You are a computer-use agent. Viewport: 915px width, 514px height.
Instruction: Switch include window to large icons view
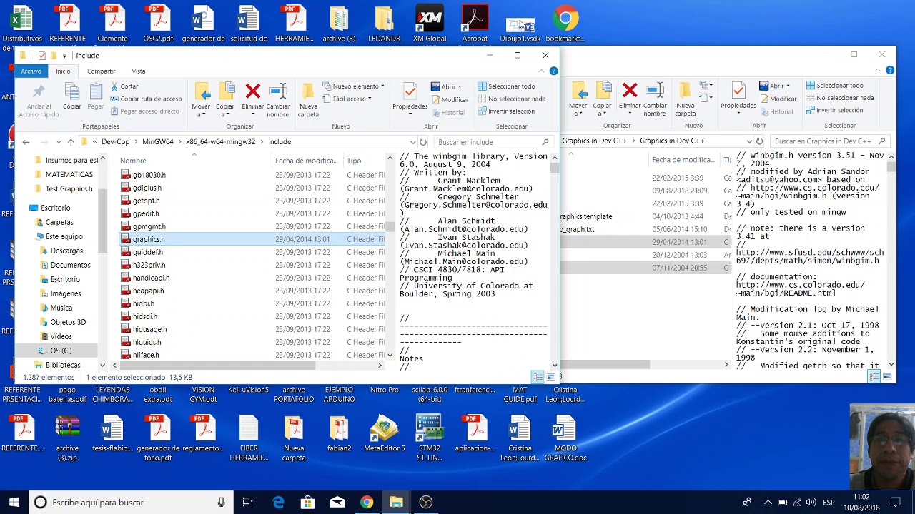(550, 377)
